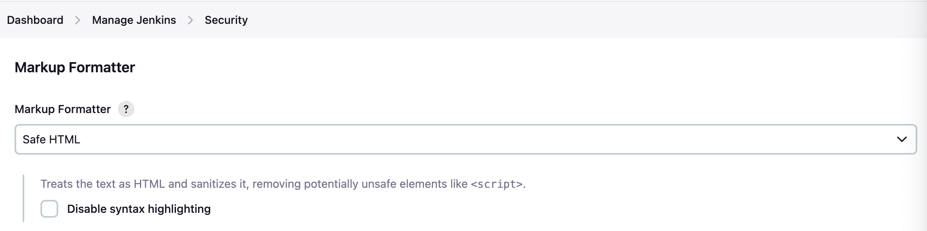927x231 pixels.
Task: Click the word Treats in help text
Action: (57, 184)
